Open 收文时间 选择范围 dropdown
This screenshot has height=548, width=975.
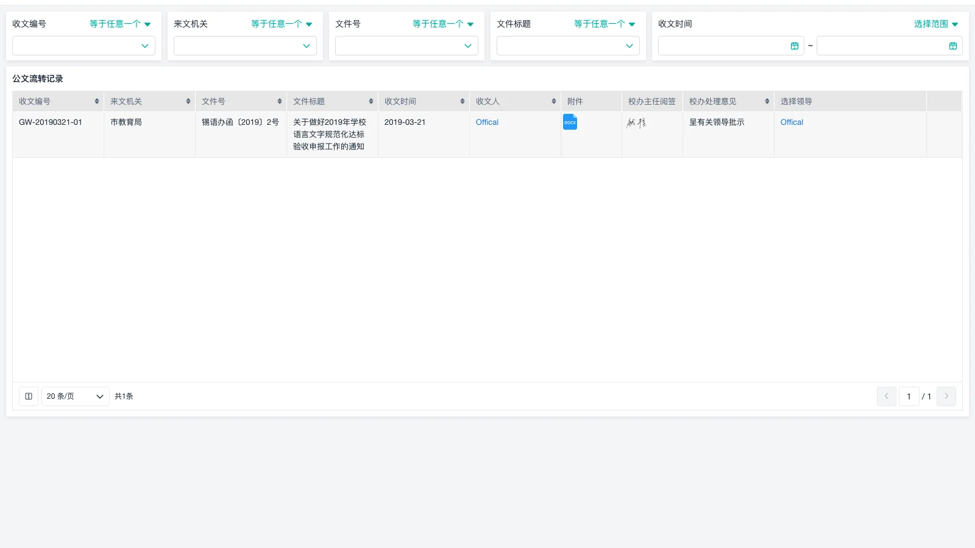pyautogui.click(x=936, y=24)
